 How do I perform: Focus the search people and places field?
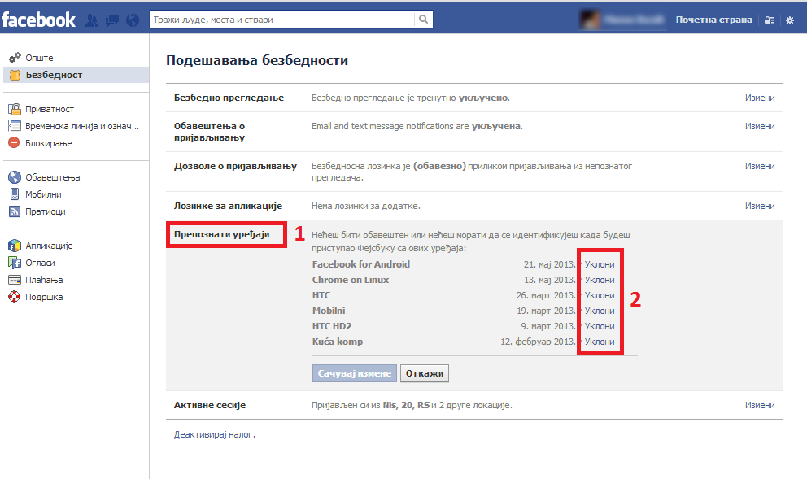pos(281,20)
